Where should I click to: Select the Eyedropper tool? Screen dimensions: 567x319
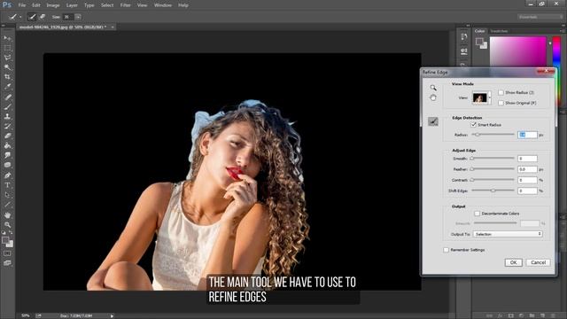tap(7, 87)
